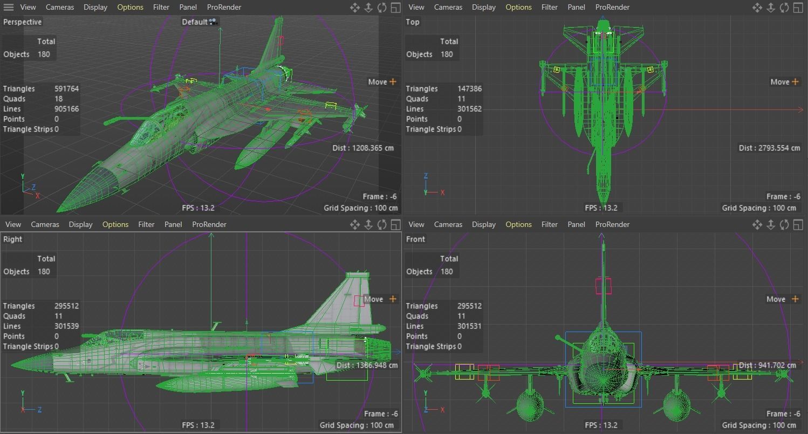Open the View menu in Top viewport
This screenshot has width=808, height=434.
416,7
